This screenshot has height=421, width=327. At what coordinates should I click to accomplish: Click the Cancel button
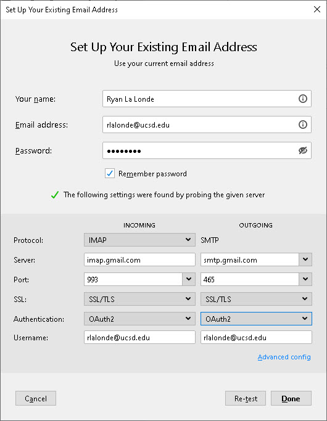point(36,398)
